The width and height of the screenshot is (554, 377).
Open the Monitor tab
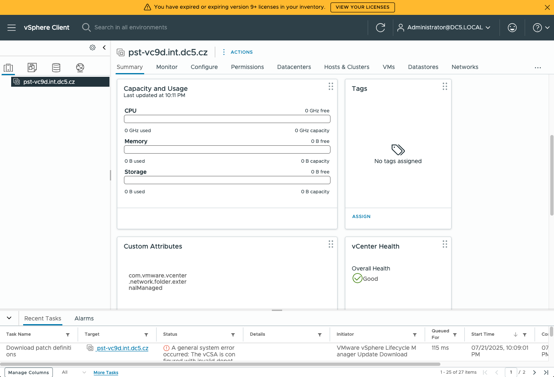(167, 67)
